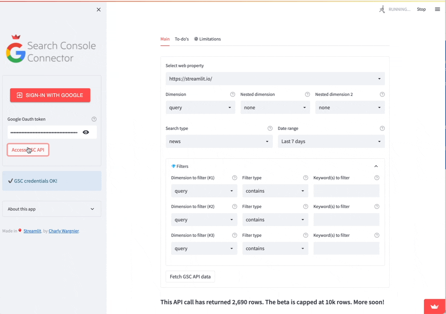Click the Streamlit crown icon at bottom right
The image size is (446, 314).
click(434, 306)
